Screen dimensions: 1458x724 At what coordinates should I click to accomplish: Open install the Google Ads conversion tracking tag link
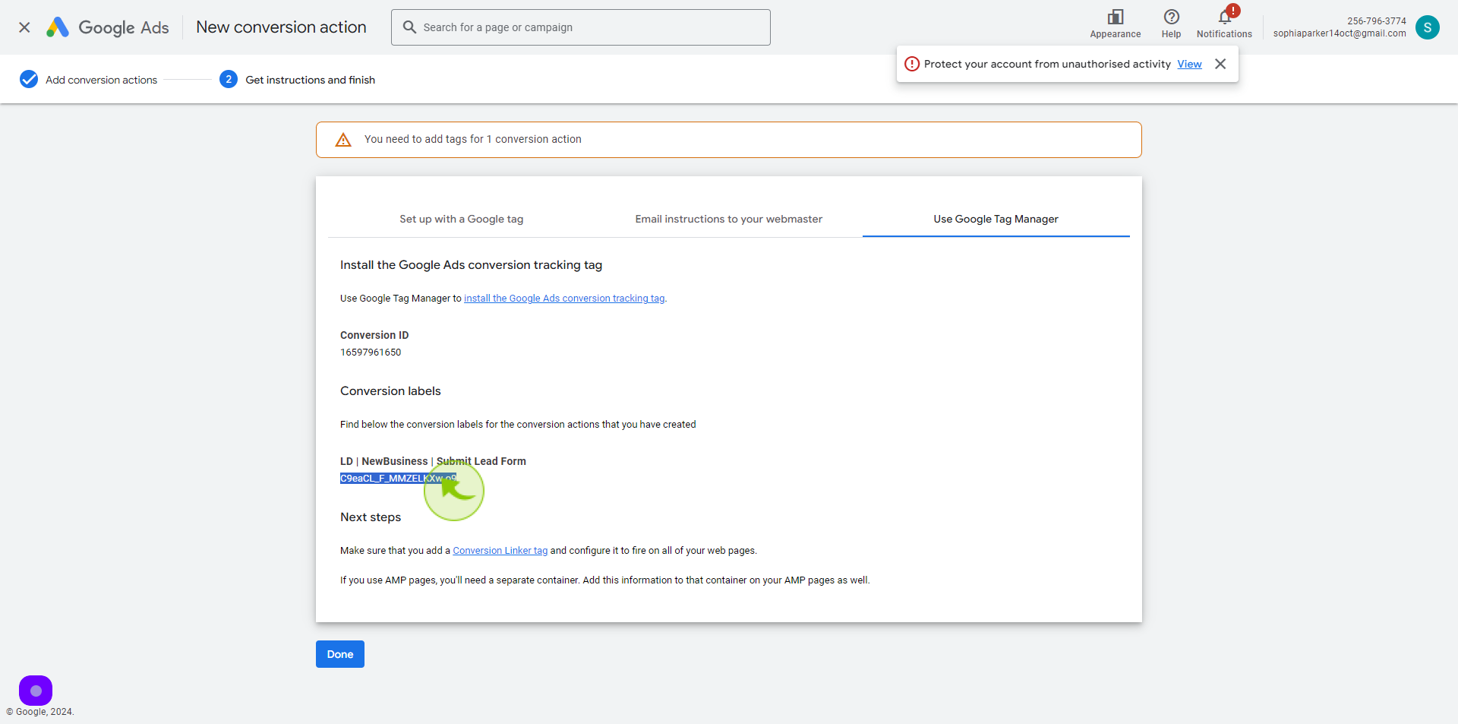564,299
